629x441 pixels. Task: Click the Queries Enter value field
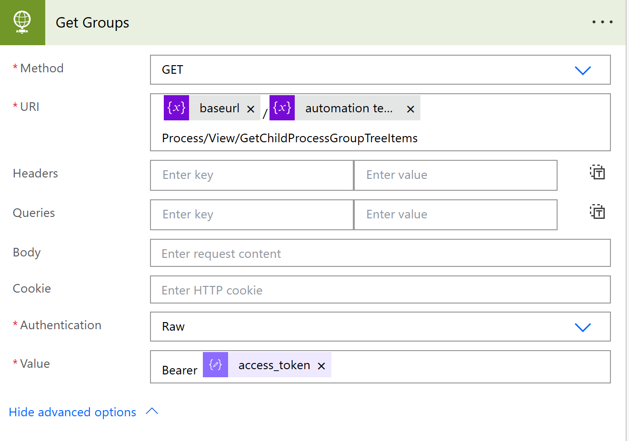coord(455,215)
